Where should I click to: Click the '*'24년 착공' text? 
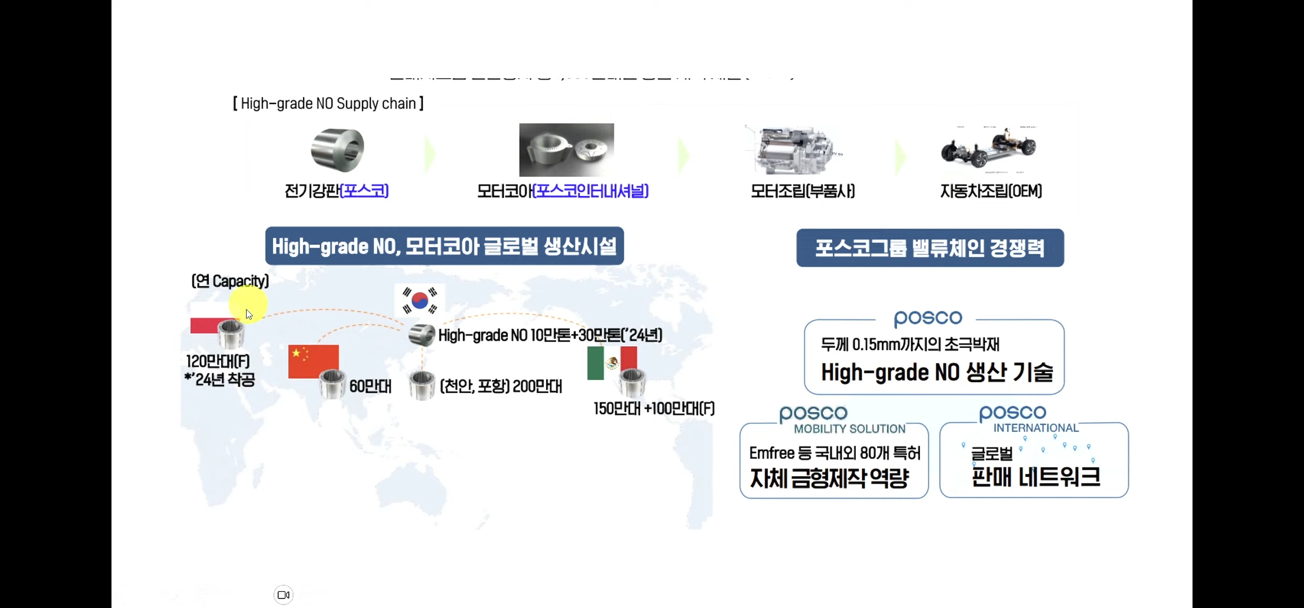coord(220,379)
